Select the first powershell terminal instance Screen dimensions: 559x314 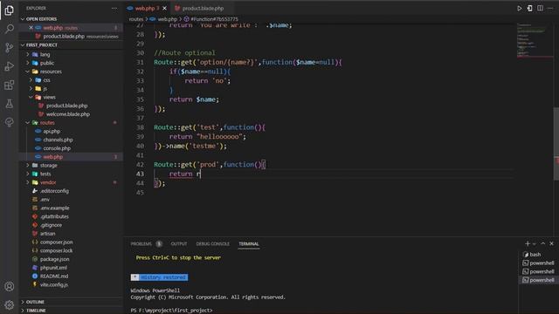coord(538,263)
